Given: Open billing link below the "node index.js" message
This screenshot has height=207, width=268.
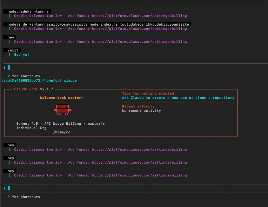Looking at the screenshot, I should click(139, 29).
